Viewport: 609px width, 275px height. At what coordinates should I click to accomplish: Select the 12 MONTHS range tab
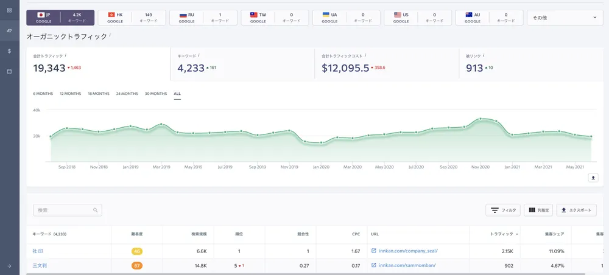pos(70,94)
